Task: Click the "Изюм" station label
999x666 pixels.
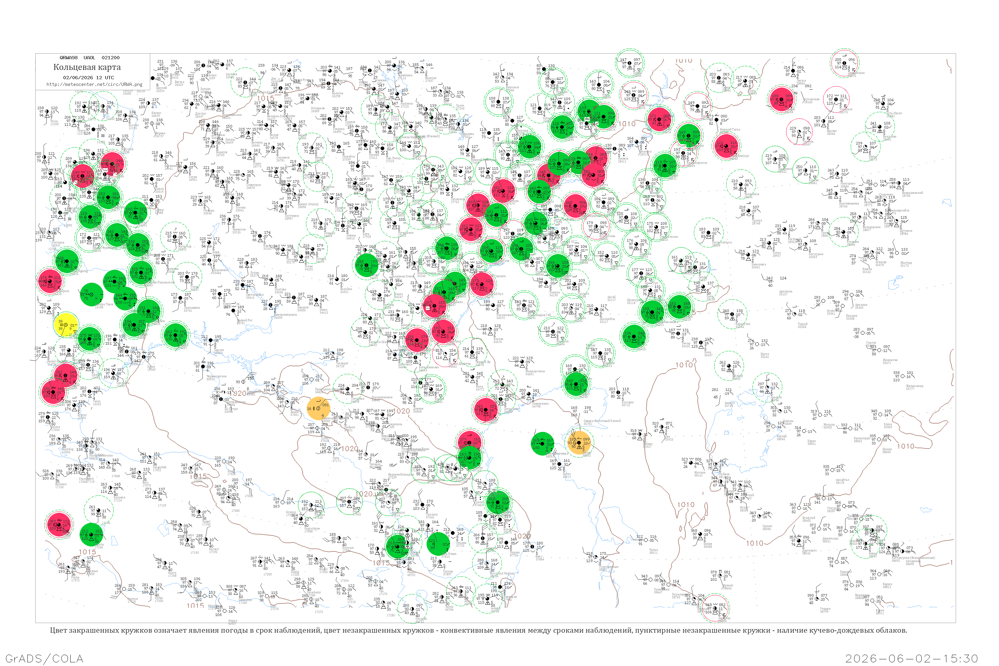Action: point(324,310)
